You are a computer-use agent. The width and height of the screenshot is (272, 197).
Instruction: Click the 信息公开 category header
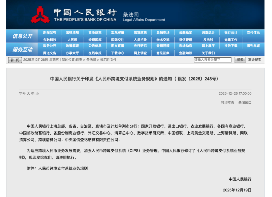22,36
